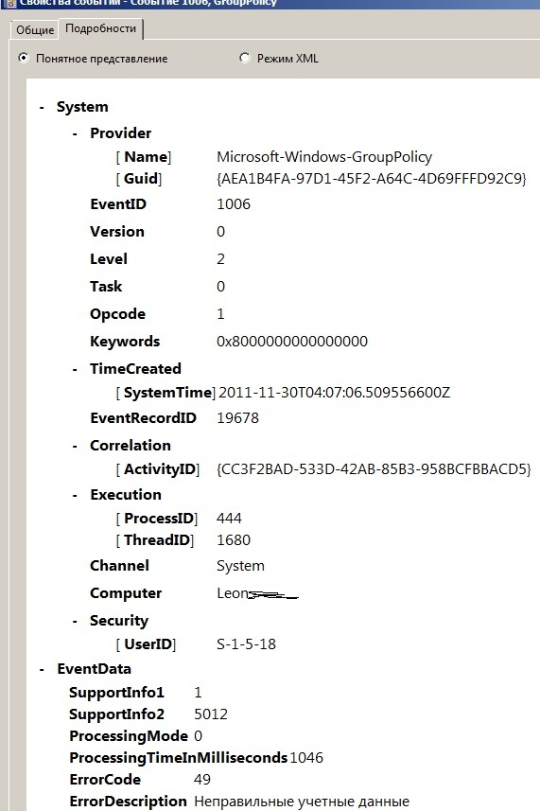Collapse the System node
Screen dimensions: 540x811
coord(42,107)
